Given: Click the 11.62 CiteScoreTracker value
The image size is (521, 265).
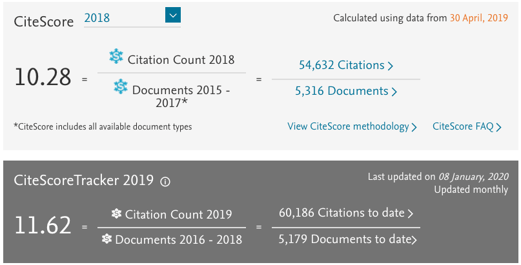Looking at the screenshot, I should click(43, 226).
